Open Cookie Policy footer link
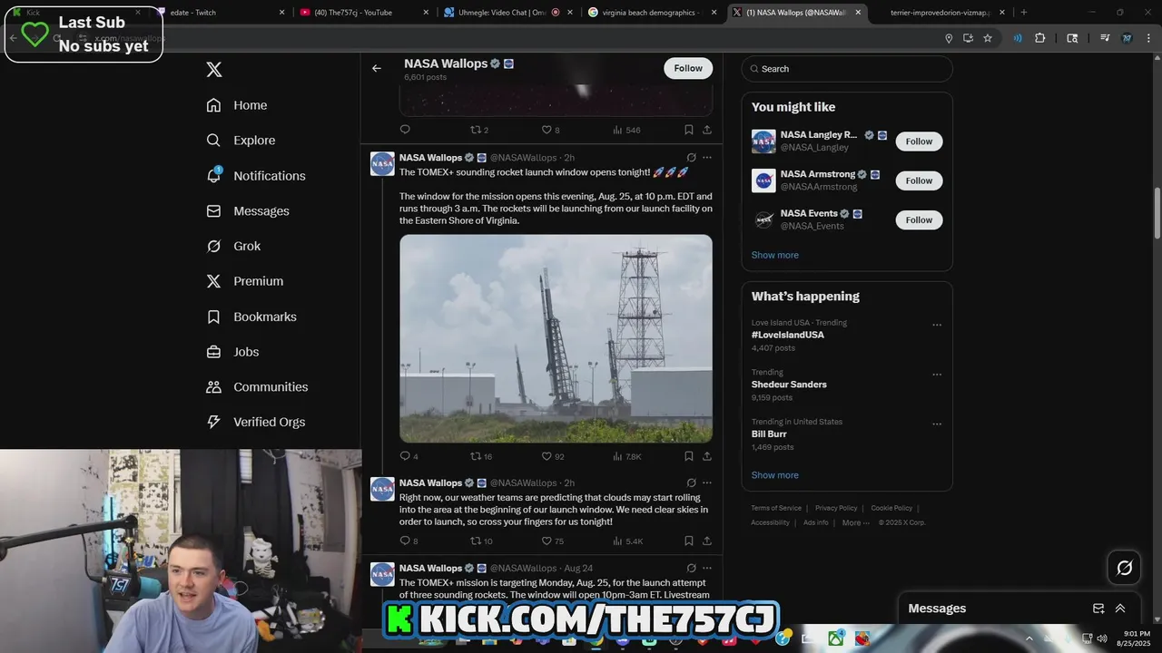This screenshot has width=1162, height=653. (x=891, y=508)
